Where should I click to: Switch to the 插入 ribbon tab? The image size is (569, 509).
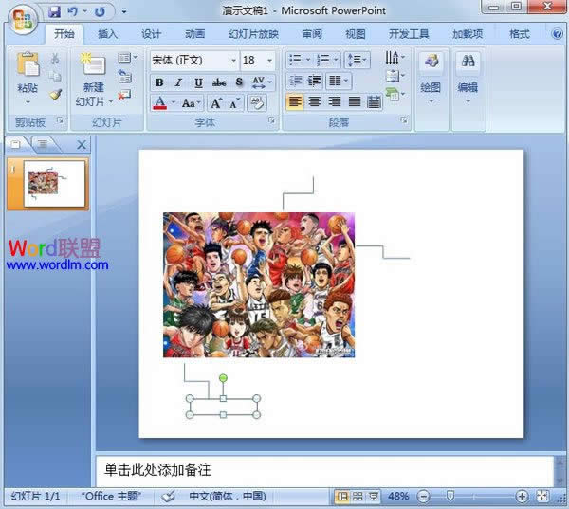click(x=108, y=34)
